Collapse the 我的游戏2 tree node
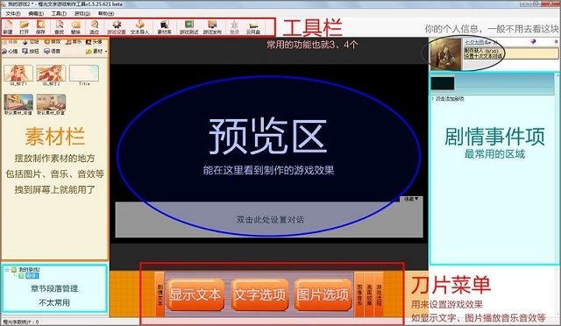The width and height of the screenshot is (561, 326). (x=7, y=269)
